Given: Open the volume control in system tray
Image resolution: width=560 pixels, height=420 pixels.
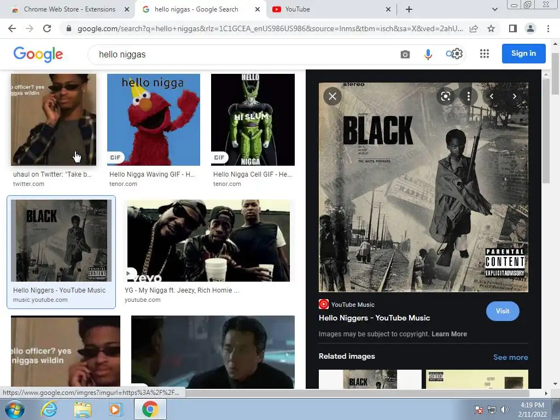Looking at the screenshot, I should tap(504, 410).
